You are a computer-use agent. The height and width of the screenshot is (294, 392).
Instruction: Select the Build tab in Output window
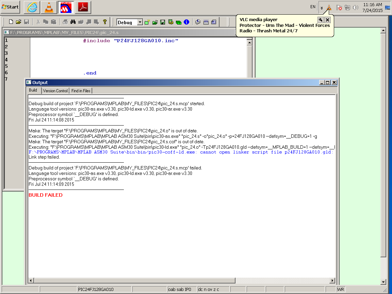point(33,91)
